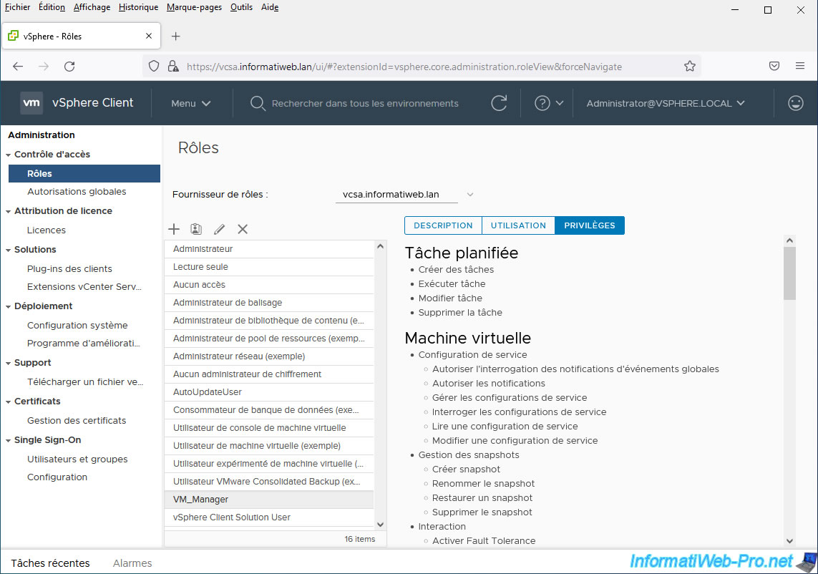
Task: Click the vm logo icon
Action: tap(31, 103)
